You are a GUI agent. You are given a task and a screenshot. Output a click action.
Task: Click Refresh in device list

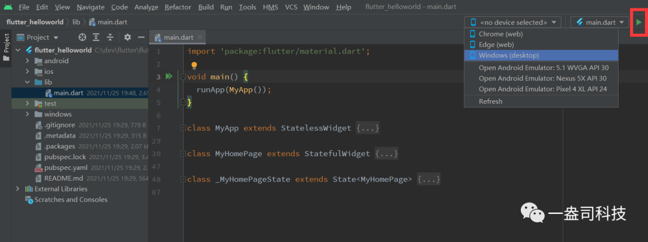coord(541,101)
